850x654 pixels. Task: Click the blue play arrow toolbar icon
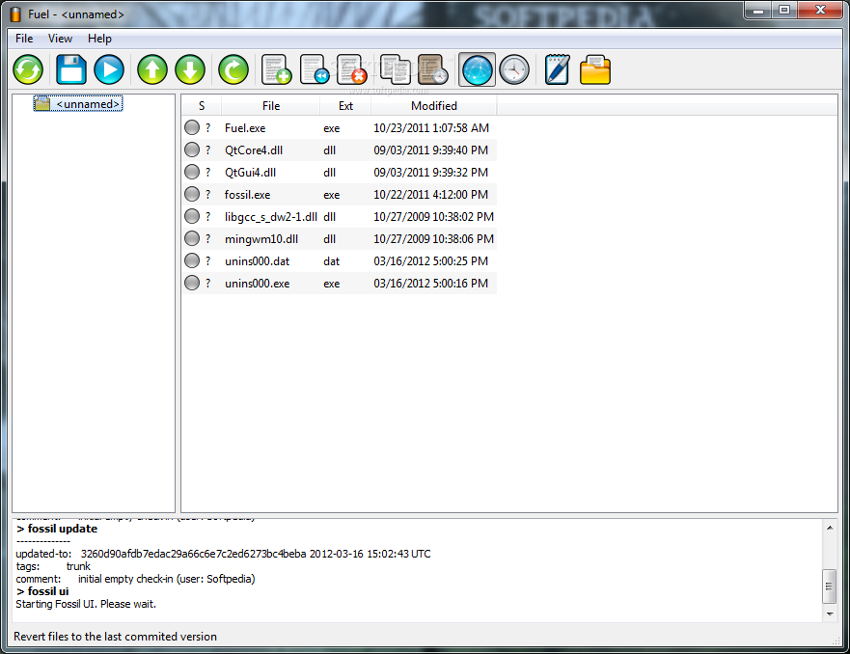tap(109, 69)
